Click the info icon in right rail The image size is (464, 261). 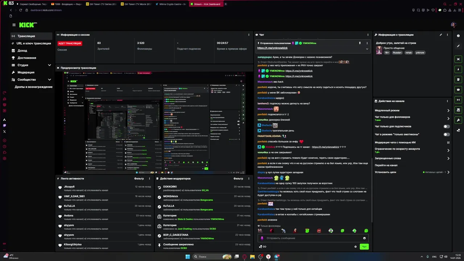[x=458, y=36]
